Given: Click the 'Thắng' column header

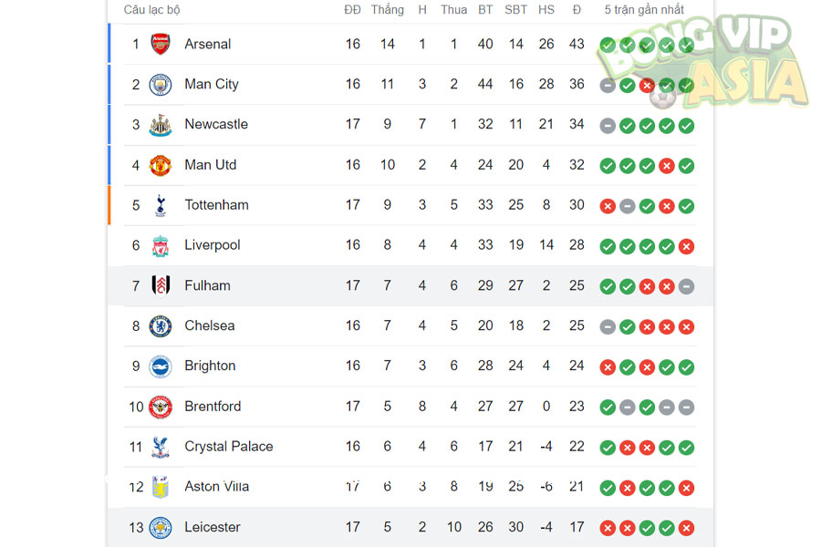Looking at the screenshot, I should coord(387,10).
